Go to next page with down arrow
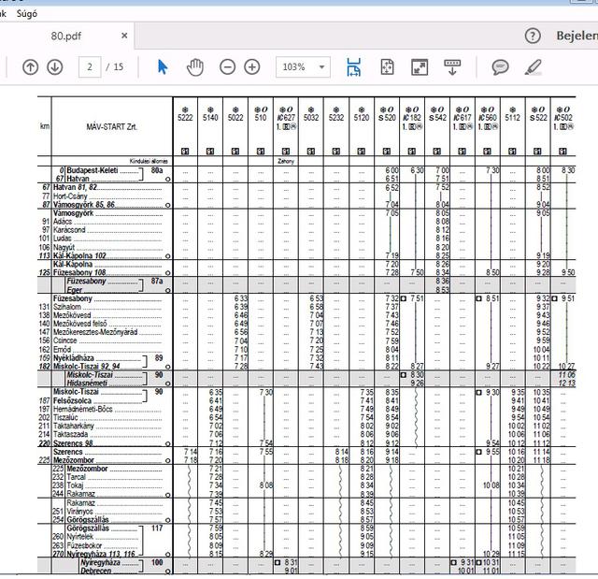Viewport: 598px width, 579px height. pos(54,67)
